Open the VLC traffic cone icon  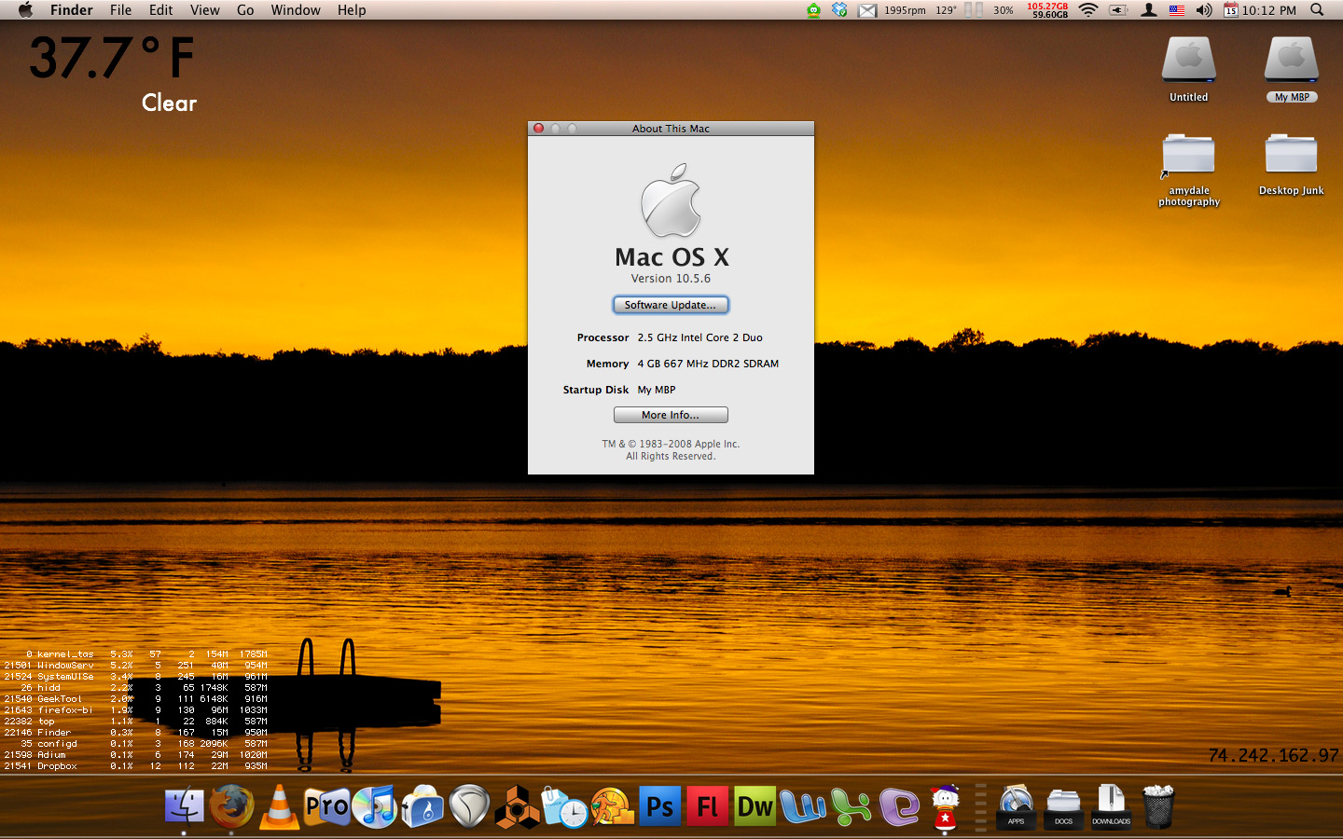pyautogui.click(x=279, y=806)
